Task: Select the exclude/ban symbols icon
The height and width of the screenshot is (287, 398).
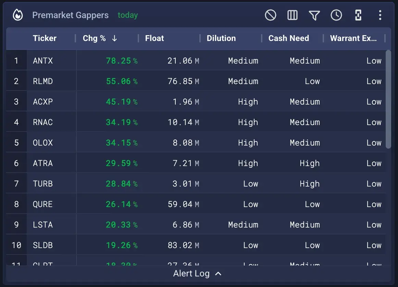Action: pyautogui.click(x=270, y=15)
